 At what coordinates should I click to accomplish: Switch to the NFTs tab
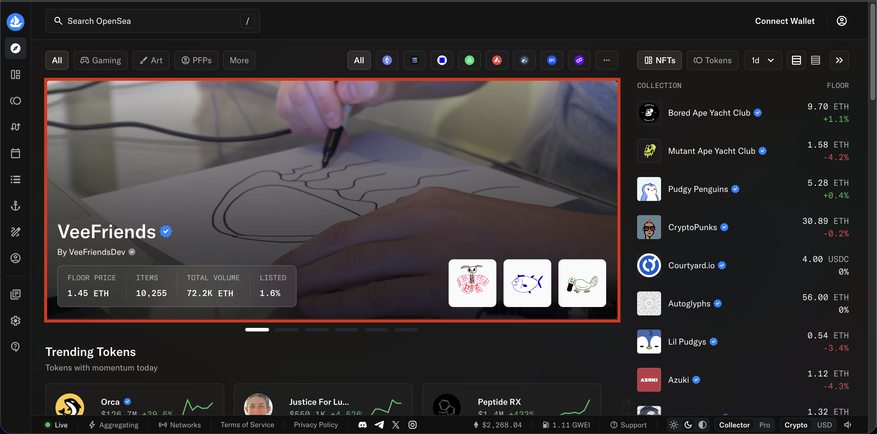(660, 60)
